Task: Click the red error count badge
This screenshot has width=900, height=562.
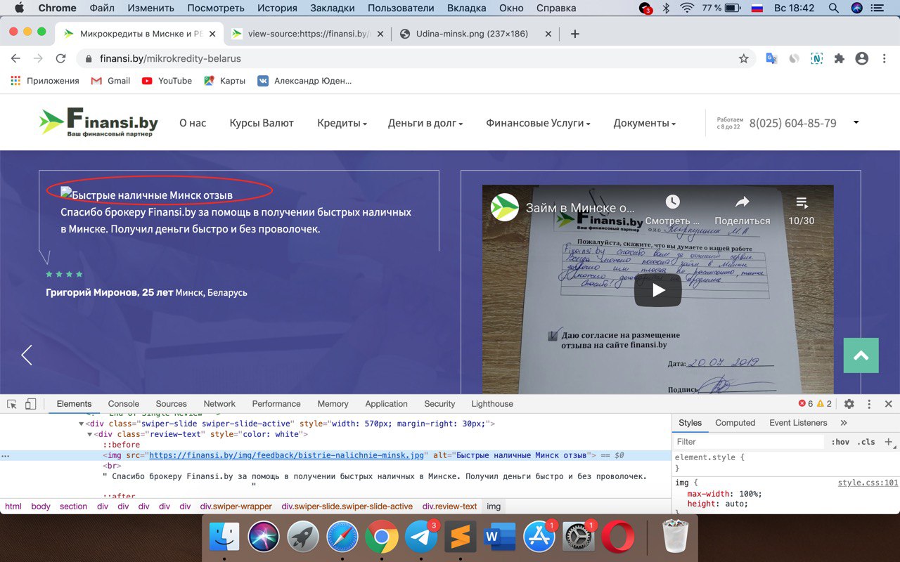Action: click(806, 404)
